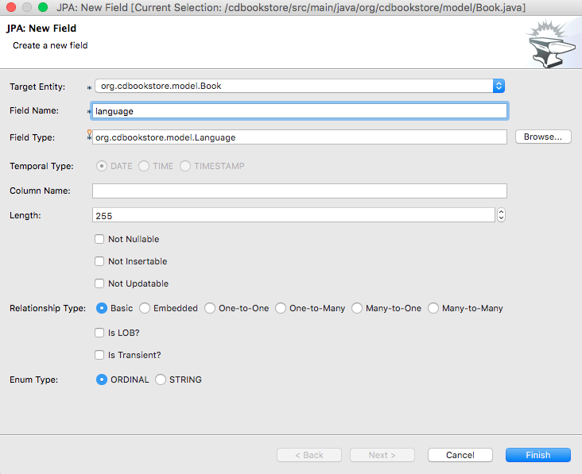Click the 'Enum Type:' label
This screenshot has height=474, width=582.
pos(33,380)
